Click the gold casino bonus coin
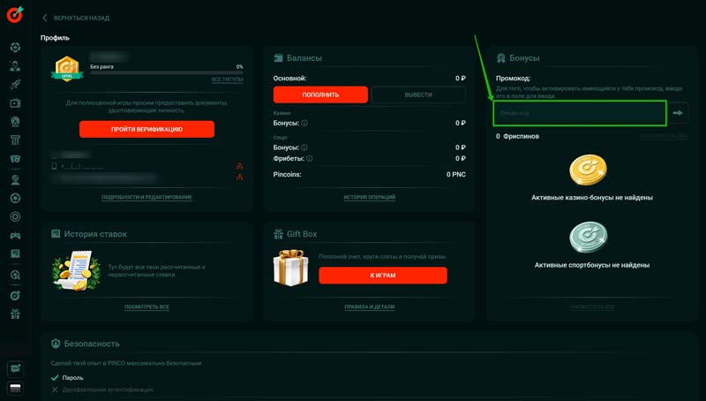 tap(588, 170)
